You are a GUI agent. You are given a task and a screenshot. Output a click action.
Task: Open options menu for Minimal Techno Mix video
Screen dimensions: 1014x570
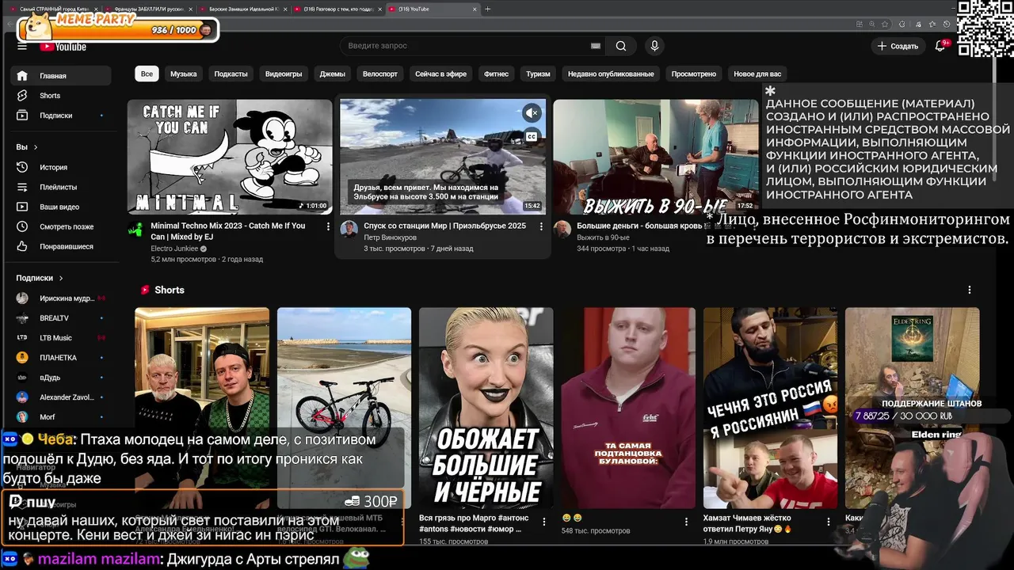(x=328, y=226)
